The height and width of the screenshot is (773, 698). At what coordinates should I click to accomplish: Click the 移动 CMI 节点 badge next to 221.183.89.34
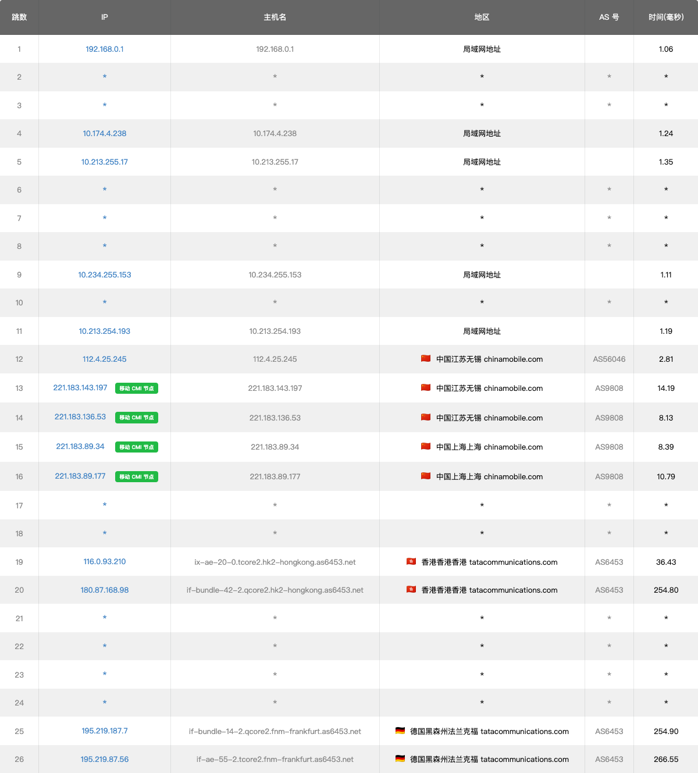pos(137,447)
